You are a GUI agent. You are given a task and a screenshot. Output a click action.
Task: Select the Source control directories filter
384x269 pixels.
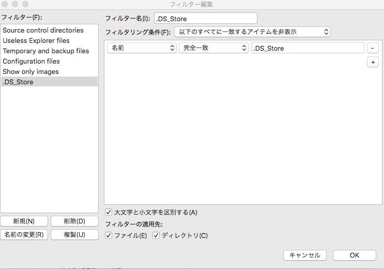point(43,31)
